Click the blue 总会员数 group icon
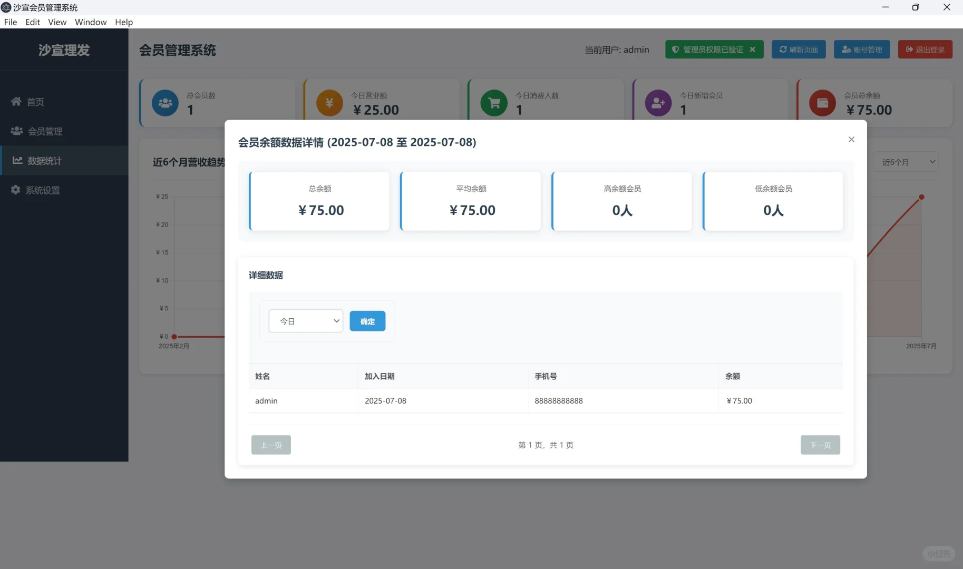963x569 pixels. click(x=165, y=103)
